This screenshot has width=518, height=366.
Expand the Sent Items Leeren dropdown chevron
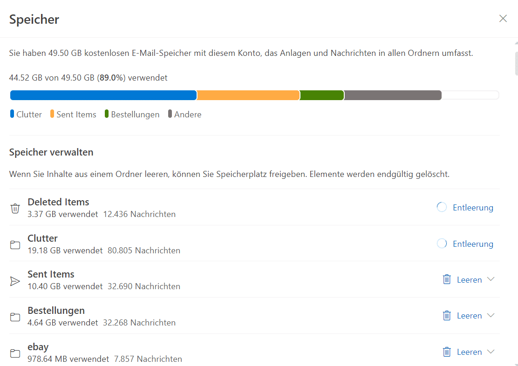tap(491, 279)
